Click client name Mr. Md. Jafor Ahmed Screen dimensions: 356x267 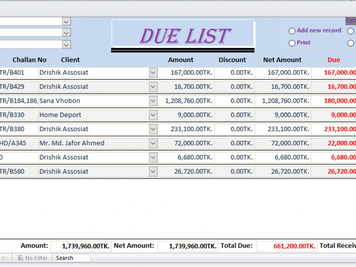click(x=72, y=143)
